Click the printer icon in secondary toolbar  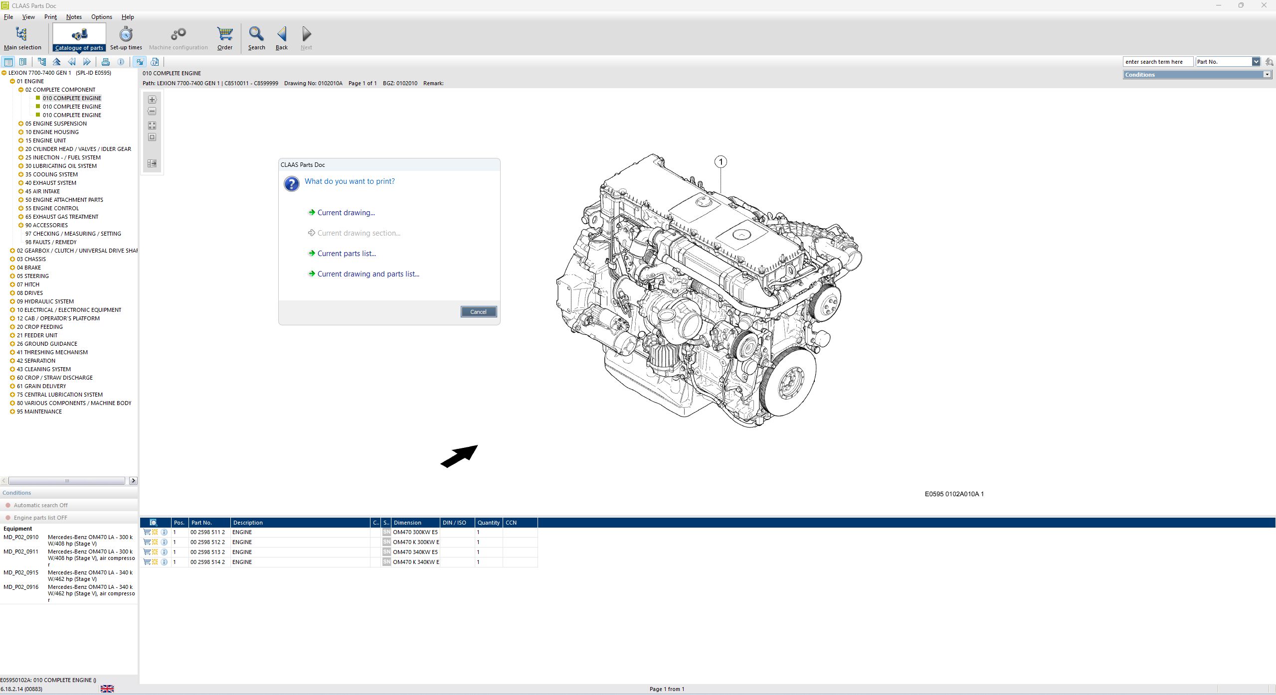click(106, 62)
